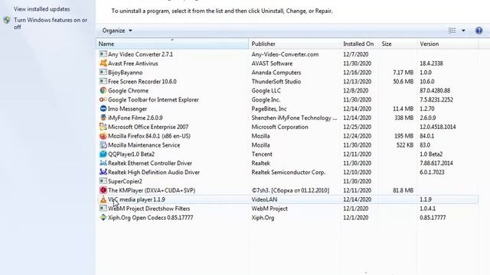Click the Realtek Ethernet Controller Driver icon
Viewport: 490px width, 275px height.
(x=103, y=163)
